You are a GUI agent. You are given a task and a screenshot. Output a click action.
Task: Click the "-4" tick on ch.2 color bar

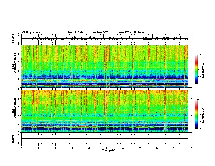(200, 107)
